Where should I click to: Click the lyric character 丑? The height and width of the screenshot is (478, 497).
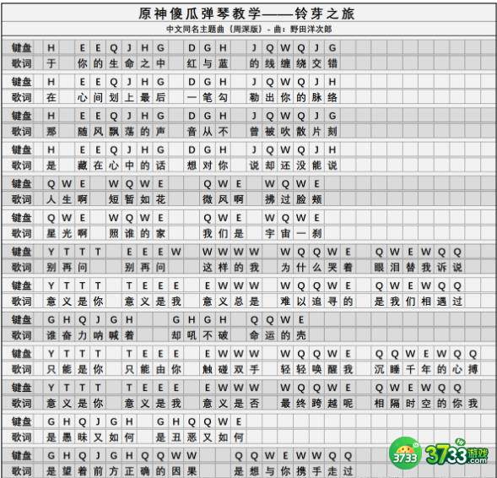coord(176,437)
